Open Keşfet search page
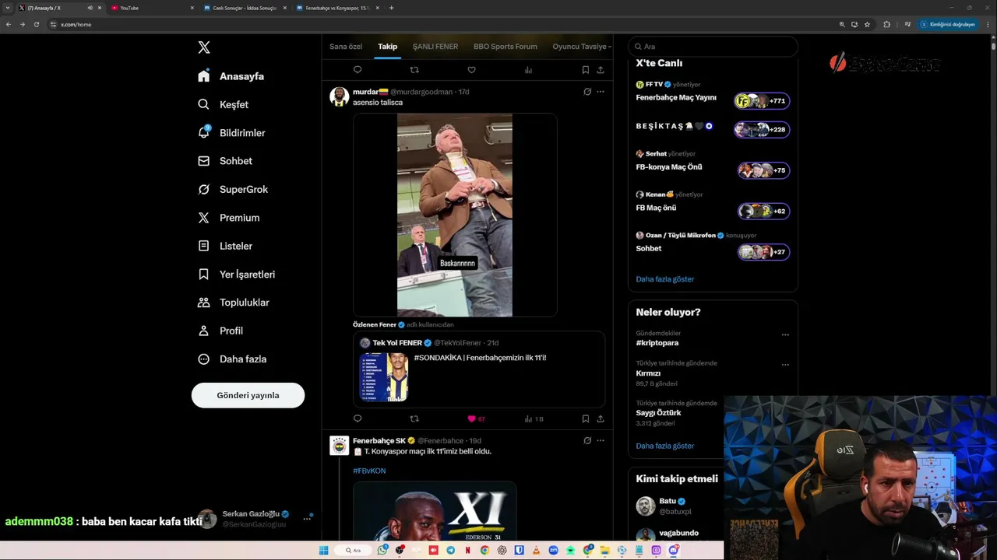The image size is (997, 560). click(x=223, y=104)
